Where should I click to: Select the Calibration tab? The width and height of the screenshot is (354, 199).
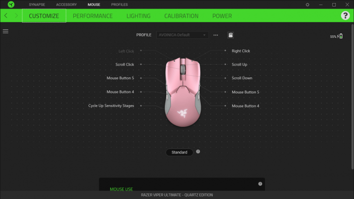point(181,16)
